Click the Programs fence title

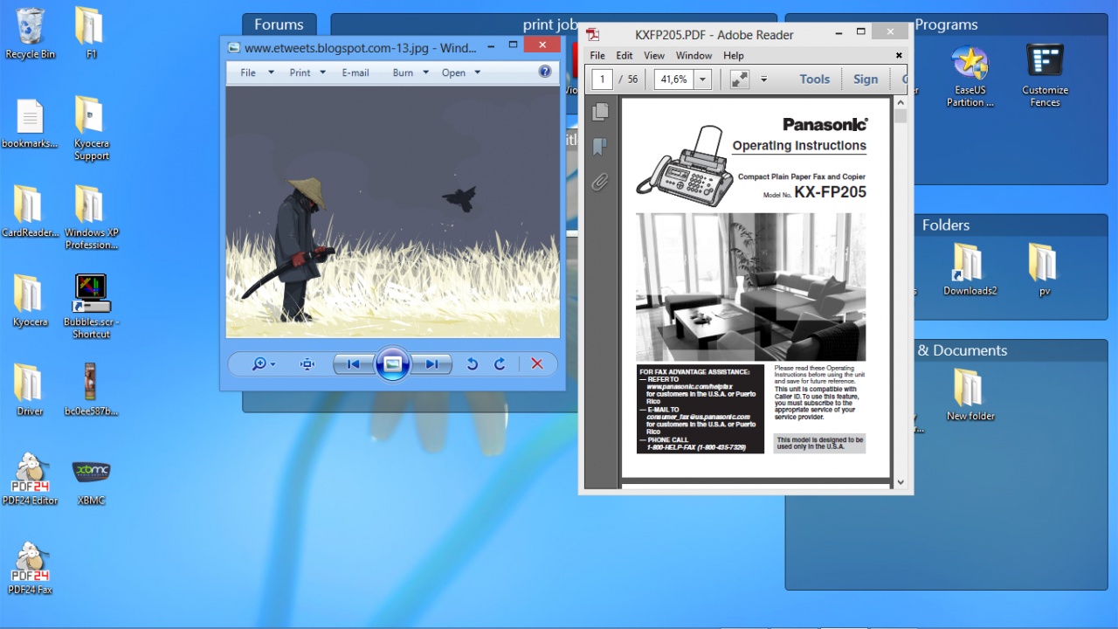946,24
